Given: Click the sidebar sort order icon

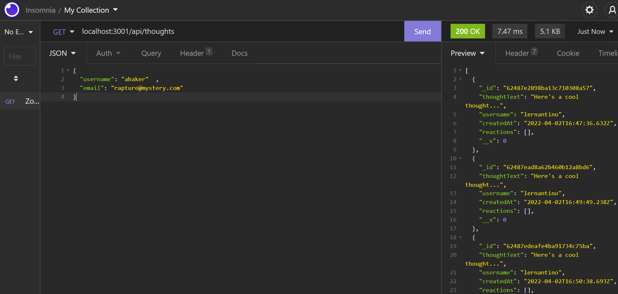Looking at the screenshot, I should pos(16,78).
